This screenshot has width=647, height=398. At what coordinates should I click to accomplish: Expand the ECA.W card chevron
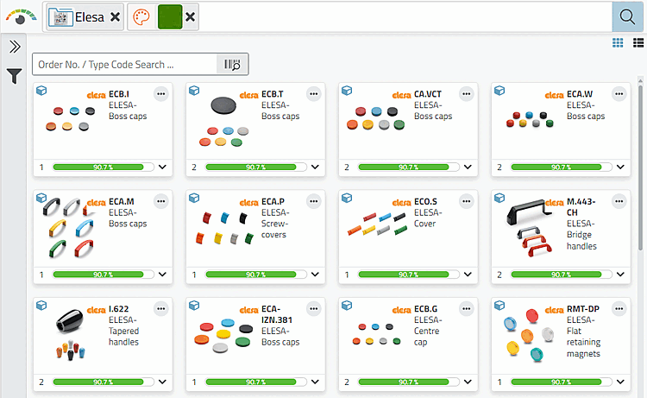(x=620, y=167)
